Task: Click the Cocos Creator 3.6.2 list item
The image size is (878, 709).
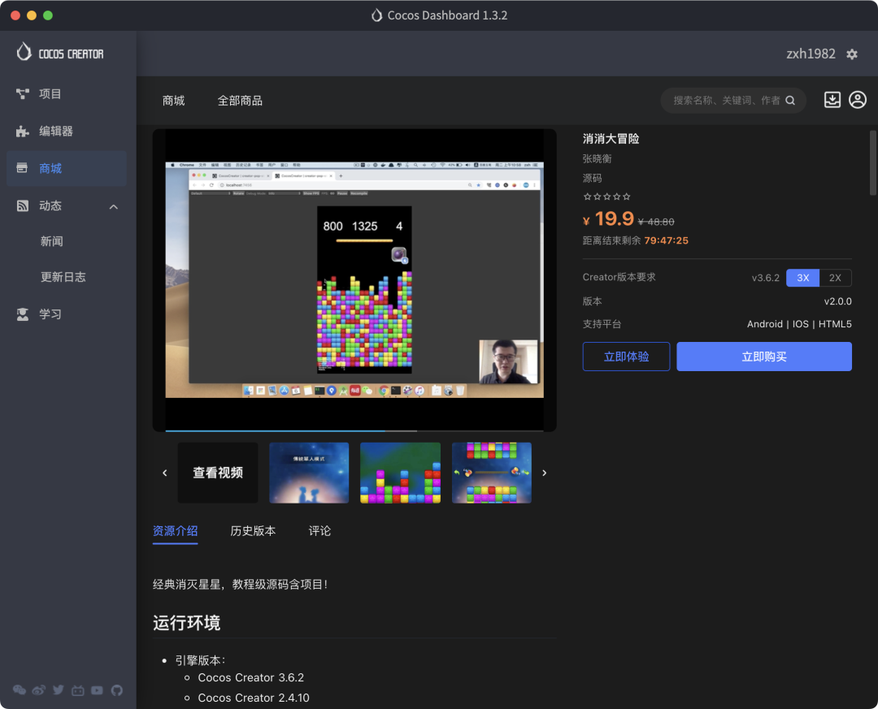Action: (x=251, y=677)
